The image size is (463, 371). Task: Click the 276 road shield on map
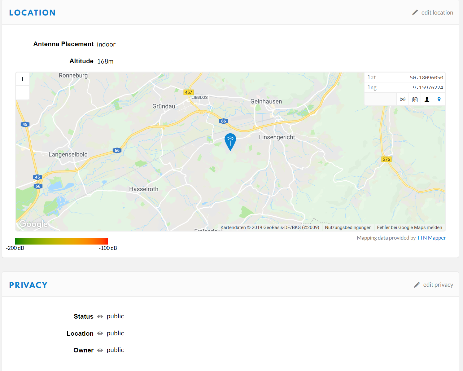point(387,159)
